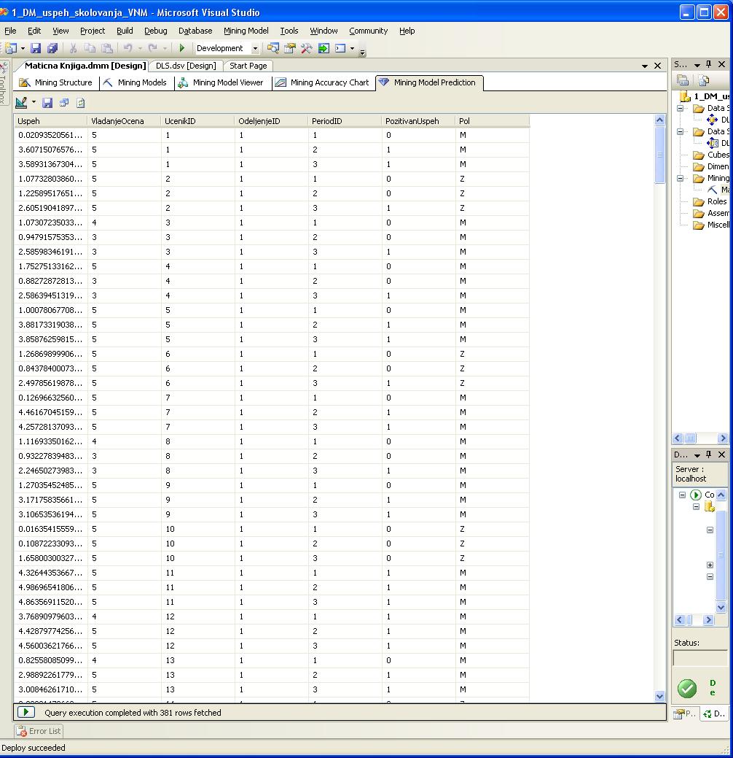Switch to Mining Model Viewer tab
Image resolution: width=733 pixels, height=758 pixels.
tap(222, 82)
